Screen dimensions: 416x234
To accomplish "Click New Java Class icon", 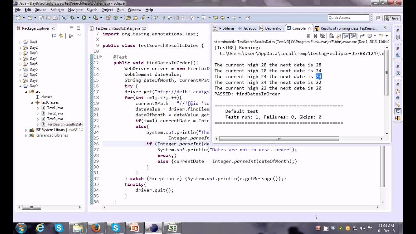I will coord(116,18).
